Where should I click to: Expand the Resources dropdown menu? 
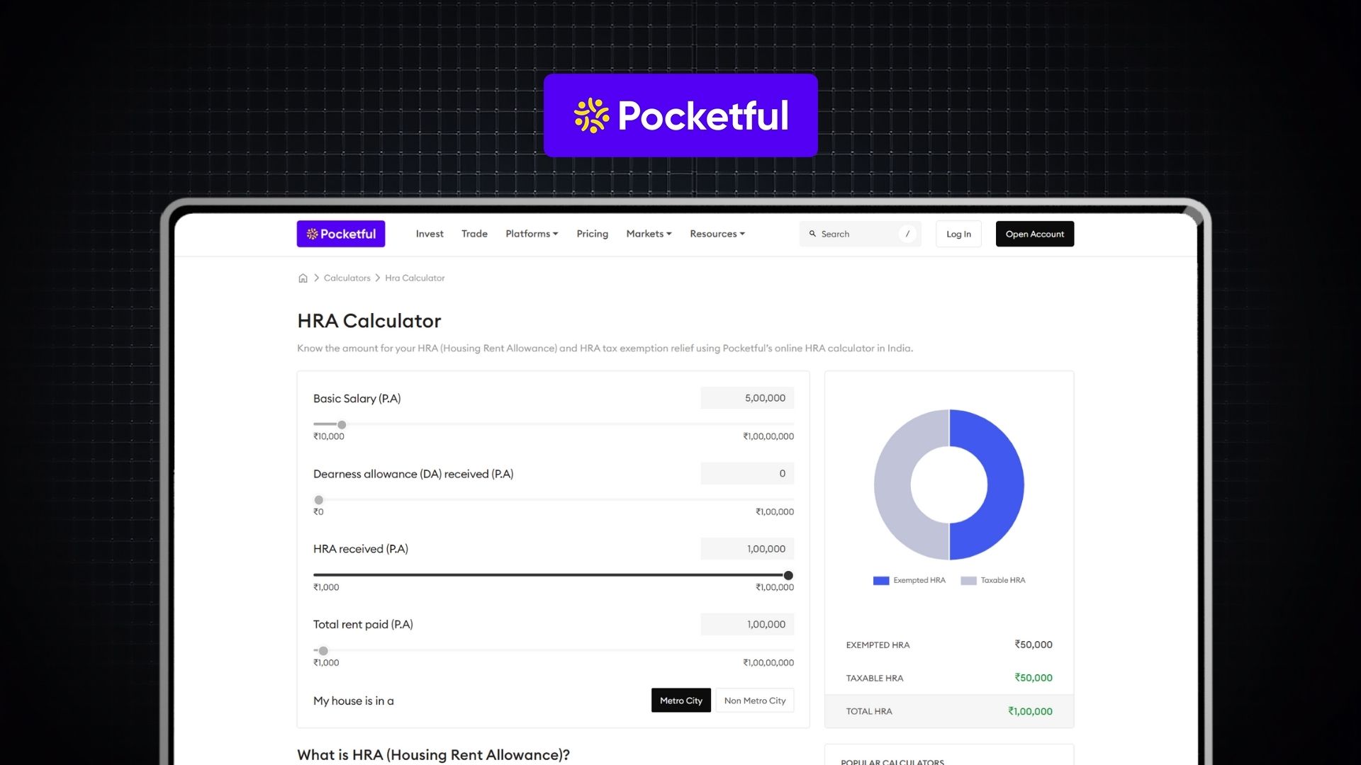(x=717, y=234)
